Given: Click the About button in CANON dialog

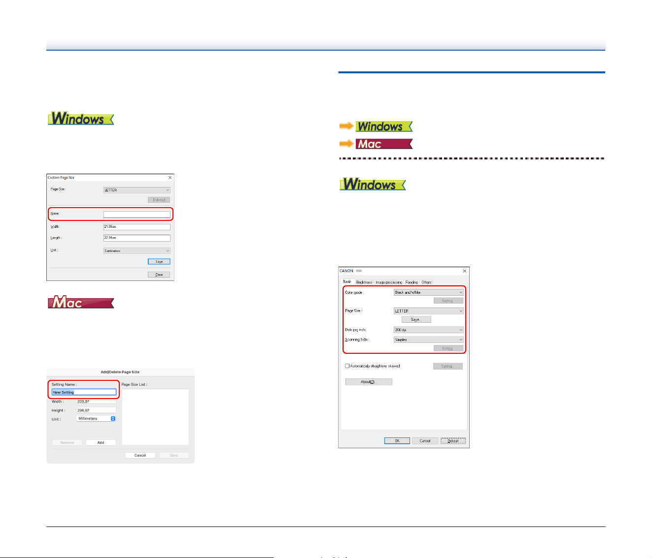Looking at the screenshot, I should pos(369,382).
